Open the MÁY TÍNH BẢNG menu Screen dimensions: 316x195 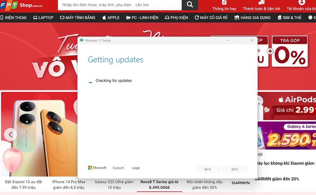pyautogui.click(x=78, y=18)
